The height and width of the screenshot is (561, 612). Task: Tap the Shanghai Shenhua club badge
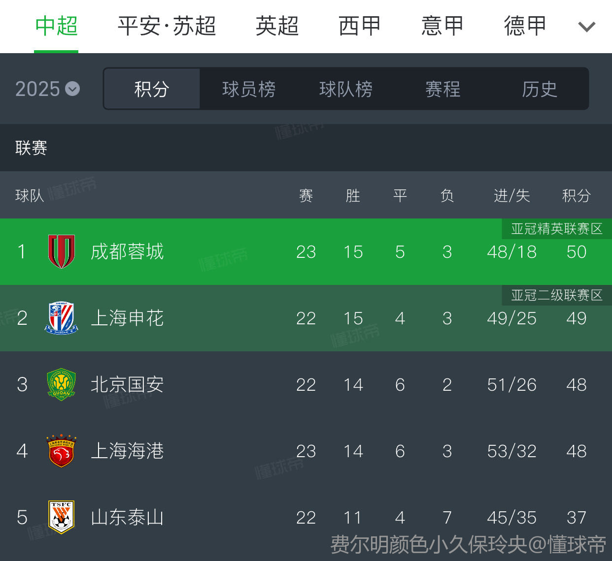tap(61, 318)
